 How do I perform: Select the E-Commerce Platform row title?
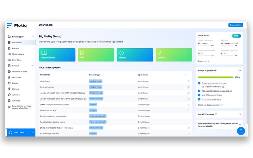pos(49,134)
